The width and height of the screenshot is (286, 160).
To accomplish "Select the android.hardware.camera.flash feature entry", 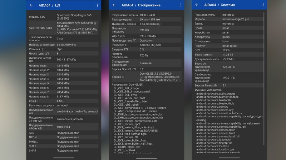I will pos(216,130).
